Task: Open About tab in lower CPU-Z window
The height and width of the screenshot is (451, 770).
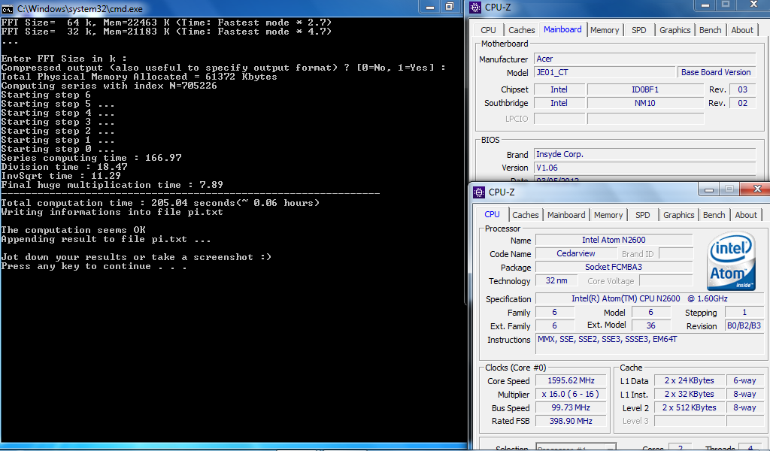Action: pyautogui.click(x=746, y=215)
